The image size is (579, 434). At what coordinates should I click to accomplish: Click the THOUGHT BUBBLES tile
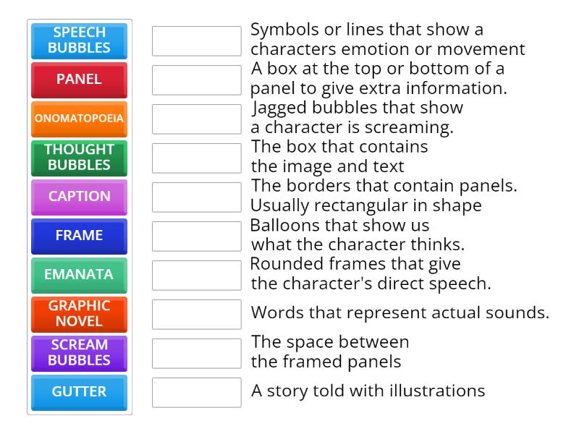tap(79, 158)
